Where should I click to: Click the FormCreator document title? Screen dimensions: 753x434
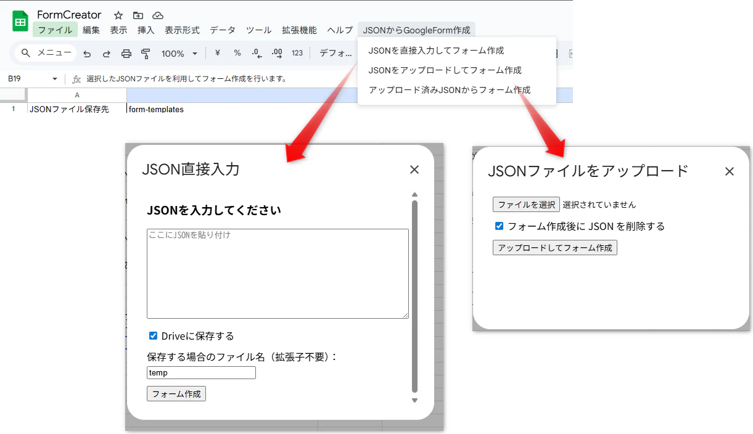[x=69, y=15]
